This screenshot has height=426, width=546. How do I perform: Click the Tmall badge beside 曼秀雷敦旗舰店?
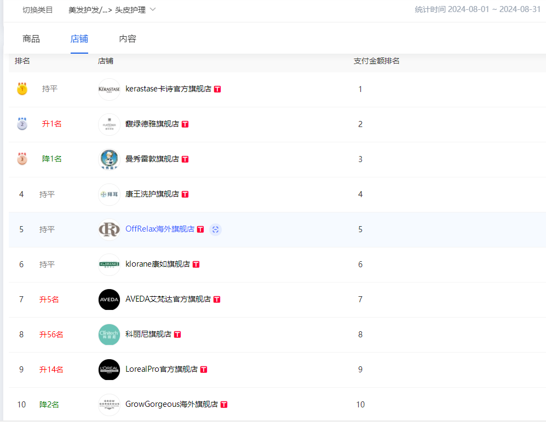[x=185, y=159]
